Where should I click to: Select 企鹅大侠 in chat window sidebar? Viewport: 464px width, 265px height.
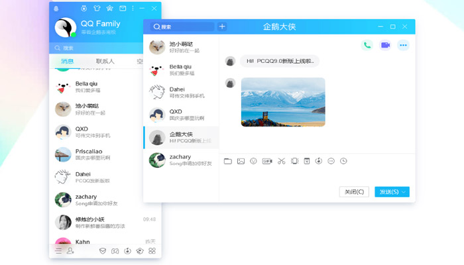[181, 138]
